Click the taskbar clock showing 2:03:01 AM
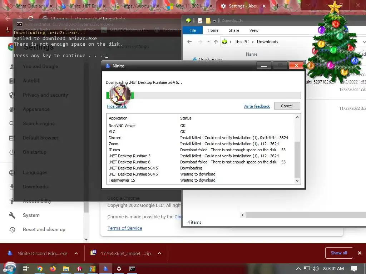This screenshot has width=366, height=274. [333, 269]
